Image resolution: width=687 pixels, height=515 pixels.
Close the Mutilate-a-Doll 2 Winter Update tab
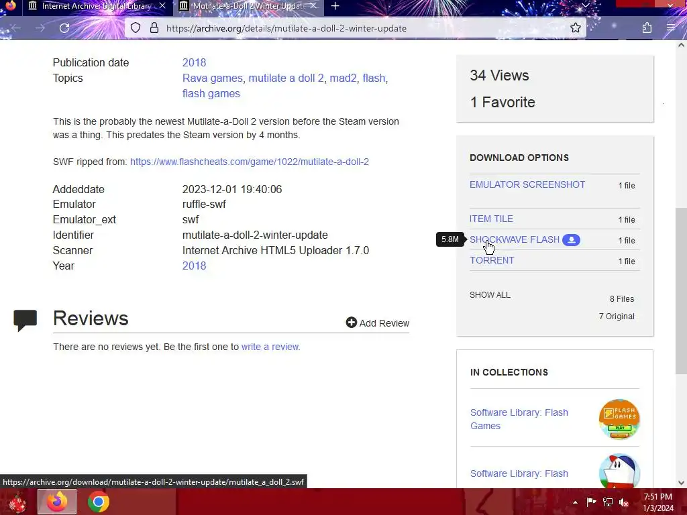point(313,6)
